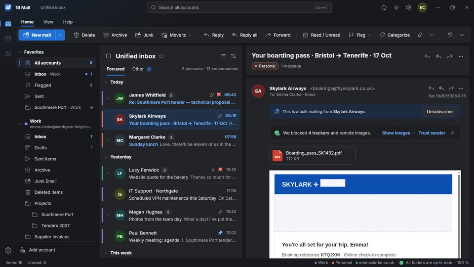Click Reply in the ribbon toolbar
The height and width of the screenshot is (267, 474).
click(x=214, y=35)
